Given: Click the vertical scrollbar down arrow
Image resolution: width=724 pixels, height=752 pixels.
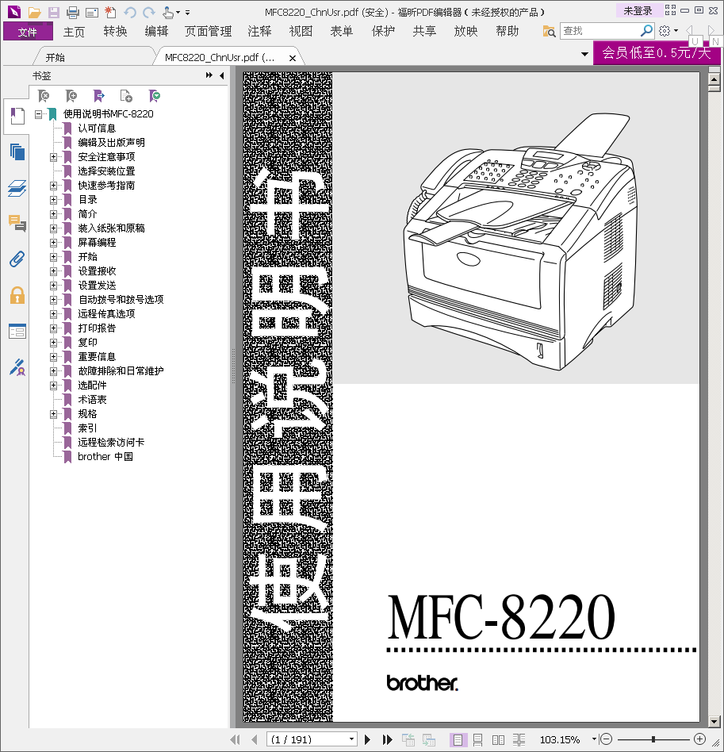Looking at the screenshot, I should pos(714,721).
